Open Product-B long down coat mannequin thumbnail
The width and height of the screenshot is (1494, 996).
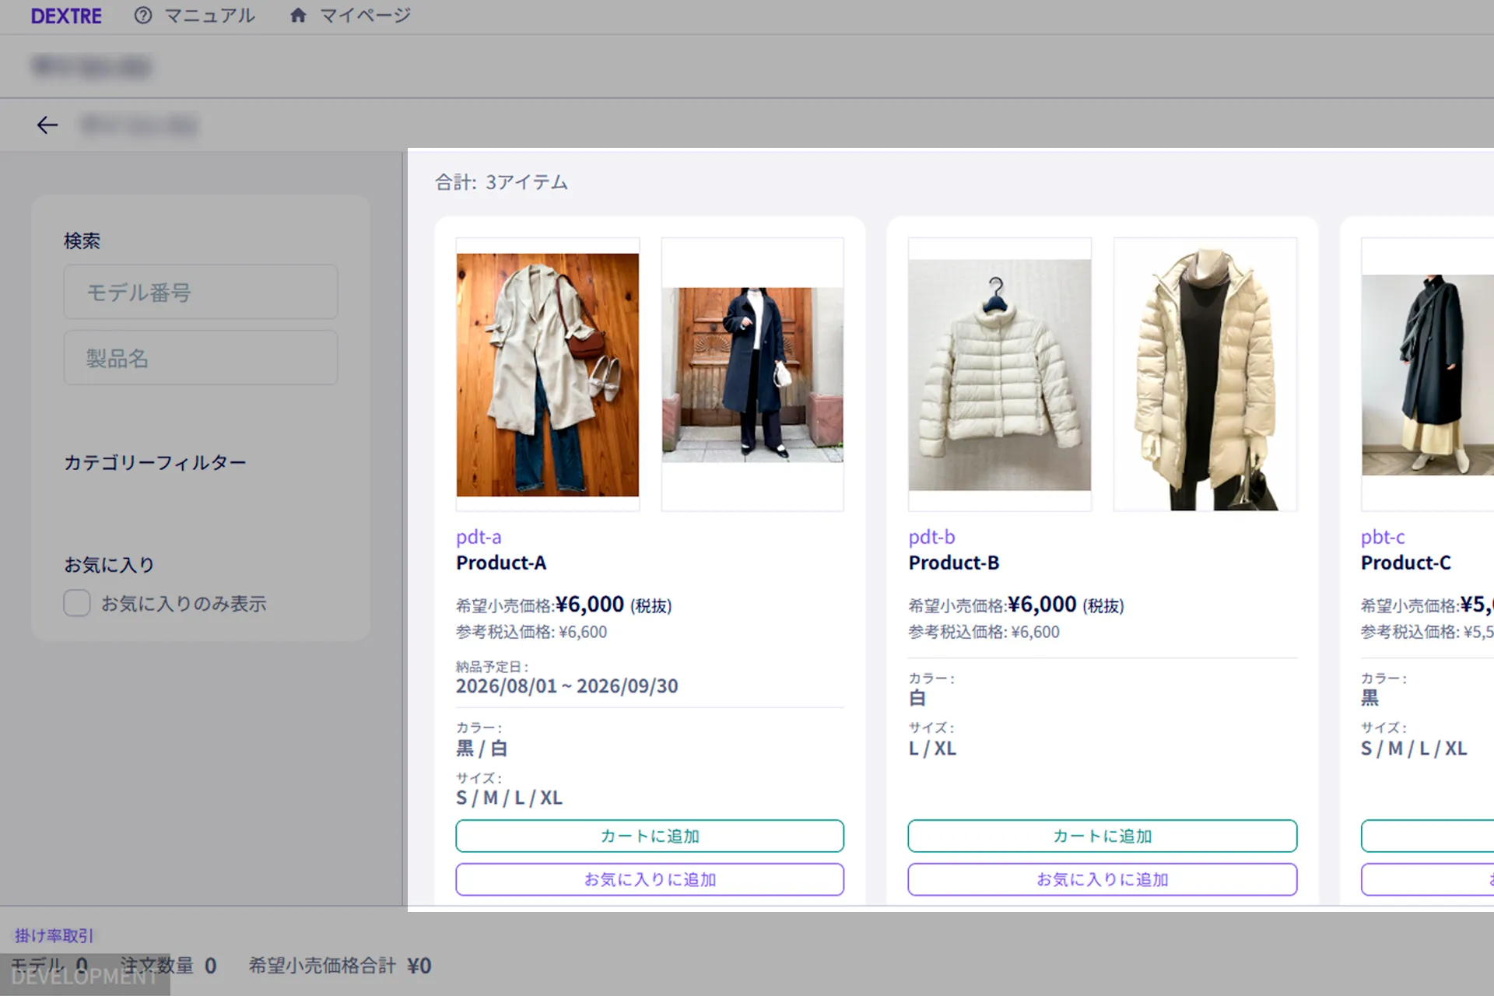pos(1205,374)
